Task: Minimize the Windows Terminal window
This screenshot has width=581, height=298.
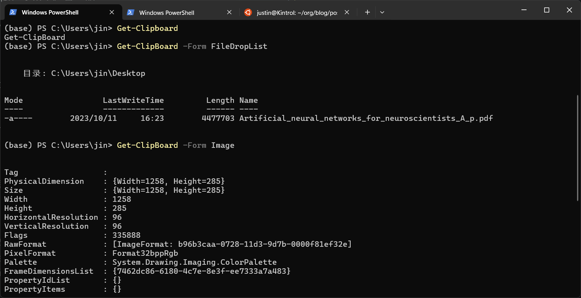Action: pyautogui.click(x=523, y=10)
